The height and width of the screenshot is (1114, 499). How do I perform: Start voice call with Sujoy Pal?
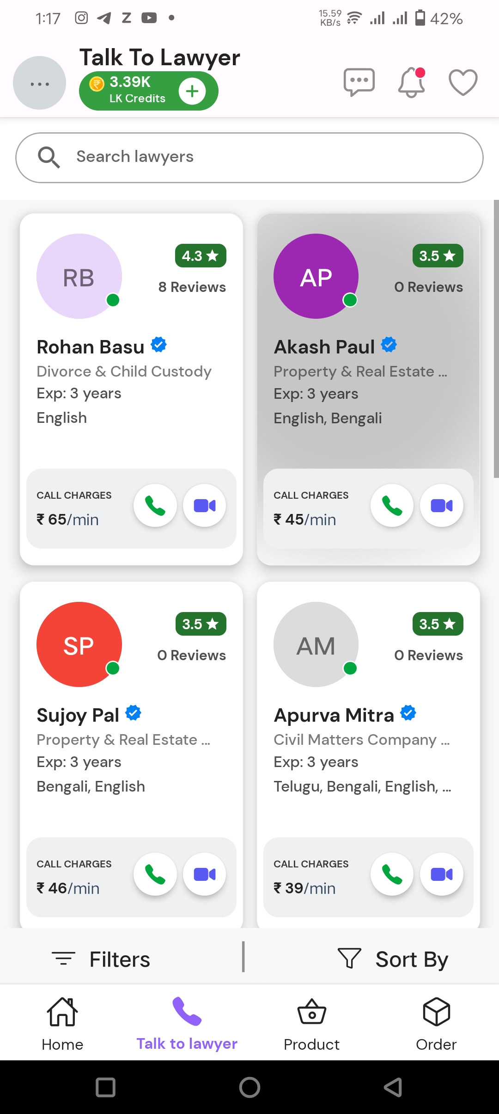point(155,874)
